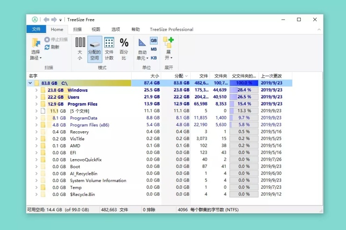Switch to the 选项 ribbon tab
This screenshot has height=230, width=346.
coord(116,29)
